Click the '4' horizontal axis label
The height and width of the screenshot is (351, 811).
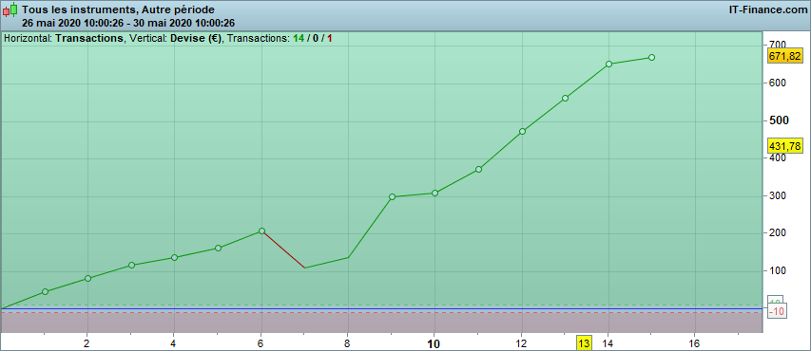pos(174,343)
